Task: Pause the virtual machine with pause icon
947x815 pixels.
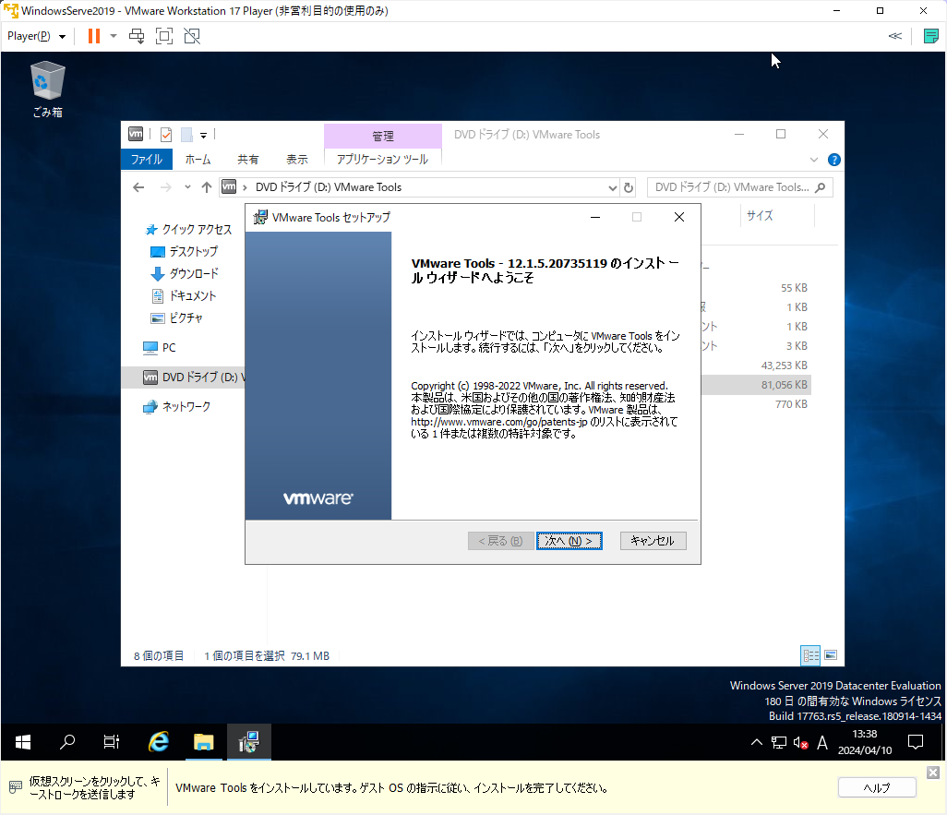Action: click(93, 36)
